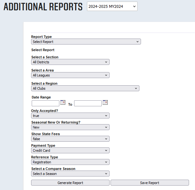Change the Only Accepted value
The width and height of the screenshot is (195, 190).
coord(70,116)
